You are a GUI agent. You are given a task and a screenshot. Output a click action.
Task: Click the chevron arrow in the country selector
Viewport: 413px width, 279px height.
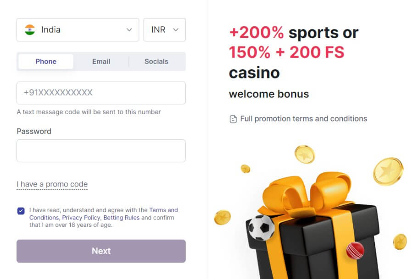point(129,30)
